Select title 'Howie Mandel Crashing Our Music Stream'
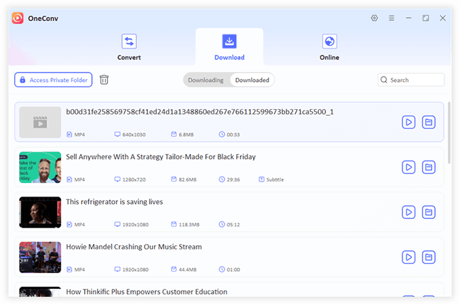The image size is (460, 305). (x=134, y=247)
